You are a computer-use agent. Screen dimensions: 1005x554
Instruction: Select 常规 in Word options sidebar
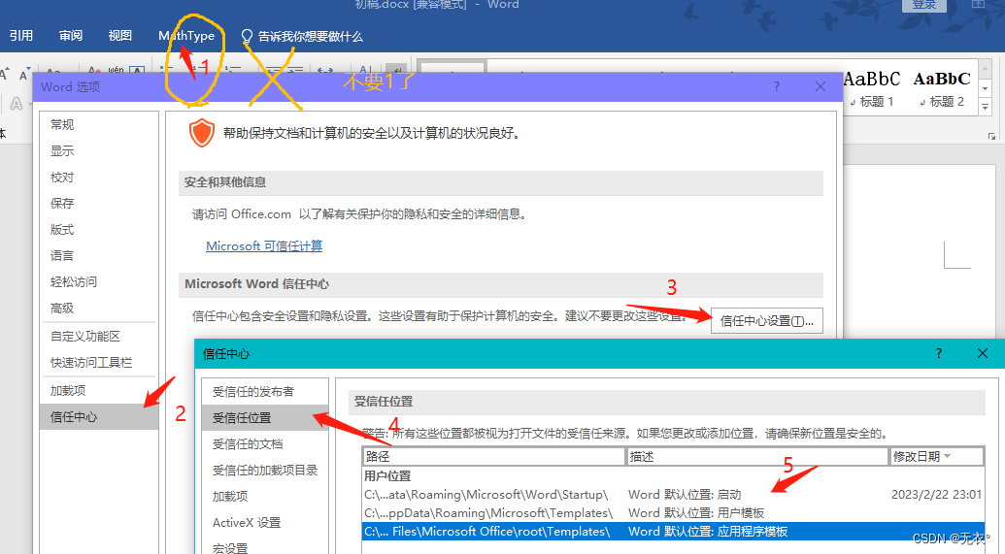(99, 125)
